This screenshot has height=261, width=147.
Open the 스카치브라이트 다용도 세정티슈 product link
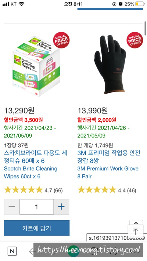(36, 157)
